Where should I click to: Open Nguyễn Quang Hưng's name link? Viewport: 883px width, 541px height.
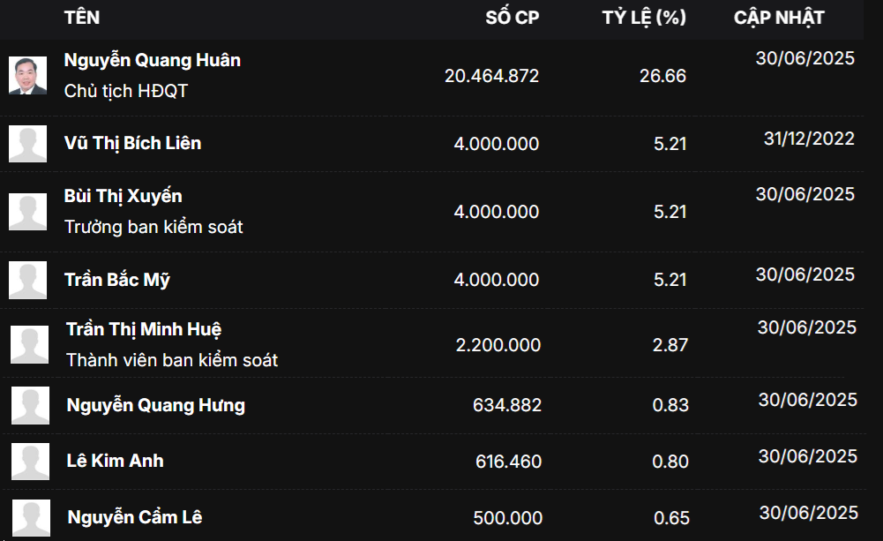pyautogui.click(x=155, y=405)
